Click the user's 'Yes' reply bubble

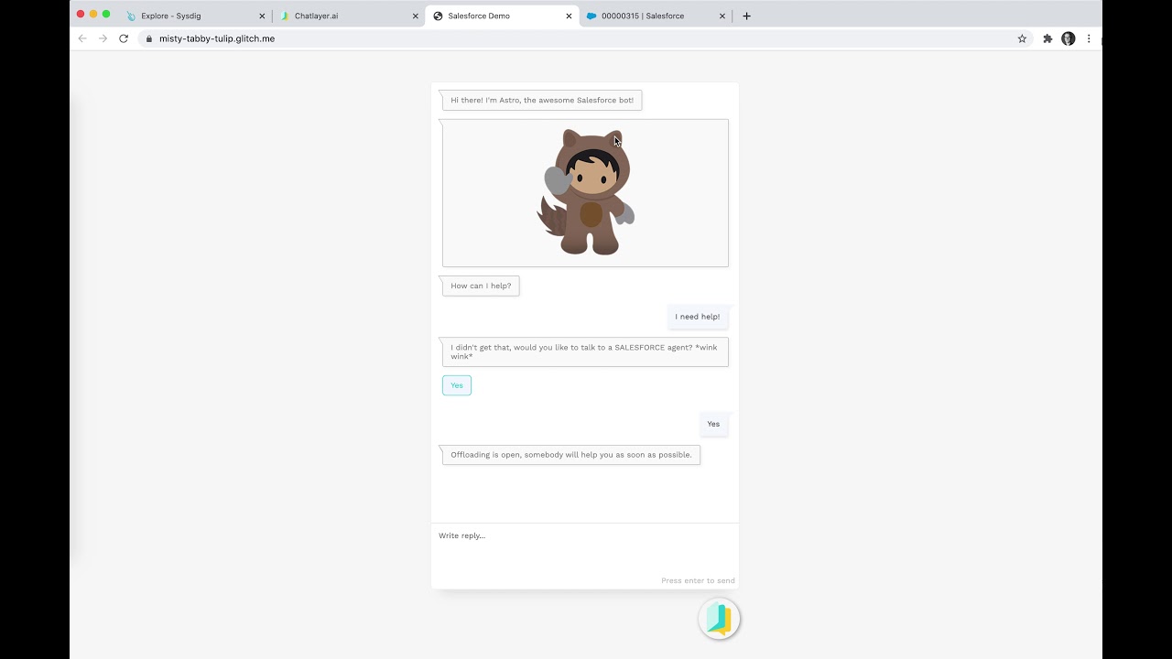pyautogui.click(x=713, y=424)
